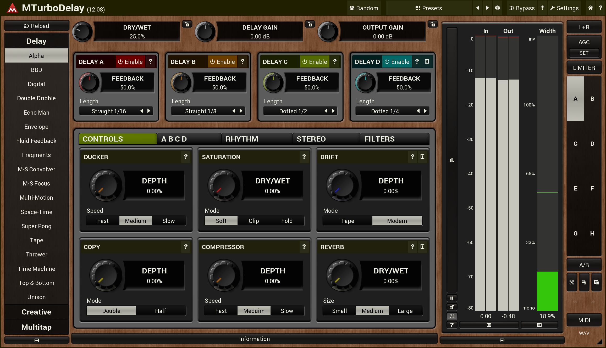Image resolution: width=606 pixels, height=348 pixels.
Task: Click the OUTPUT GAIN lock icon
Action: pyautogui.click(x=433, y=24)
